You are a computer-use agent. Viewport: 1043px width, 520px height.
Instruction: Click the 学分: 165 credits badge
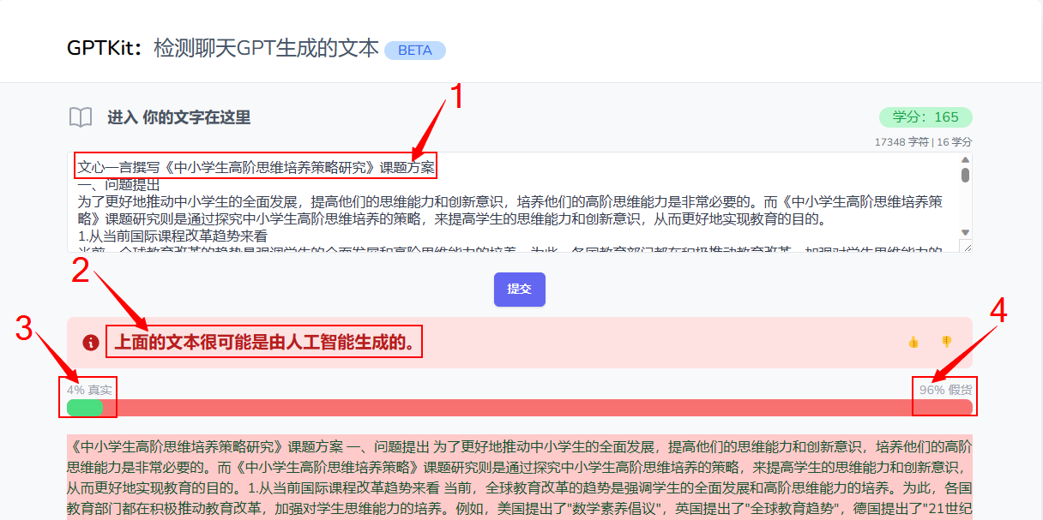coord(925,117)
